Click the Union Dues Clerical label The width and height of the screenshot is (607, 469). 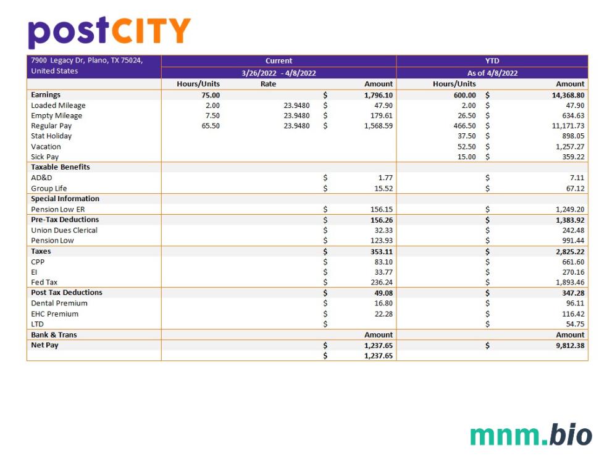64,230
